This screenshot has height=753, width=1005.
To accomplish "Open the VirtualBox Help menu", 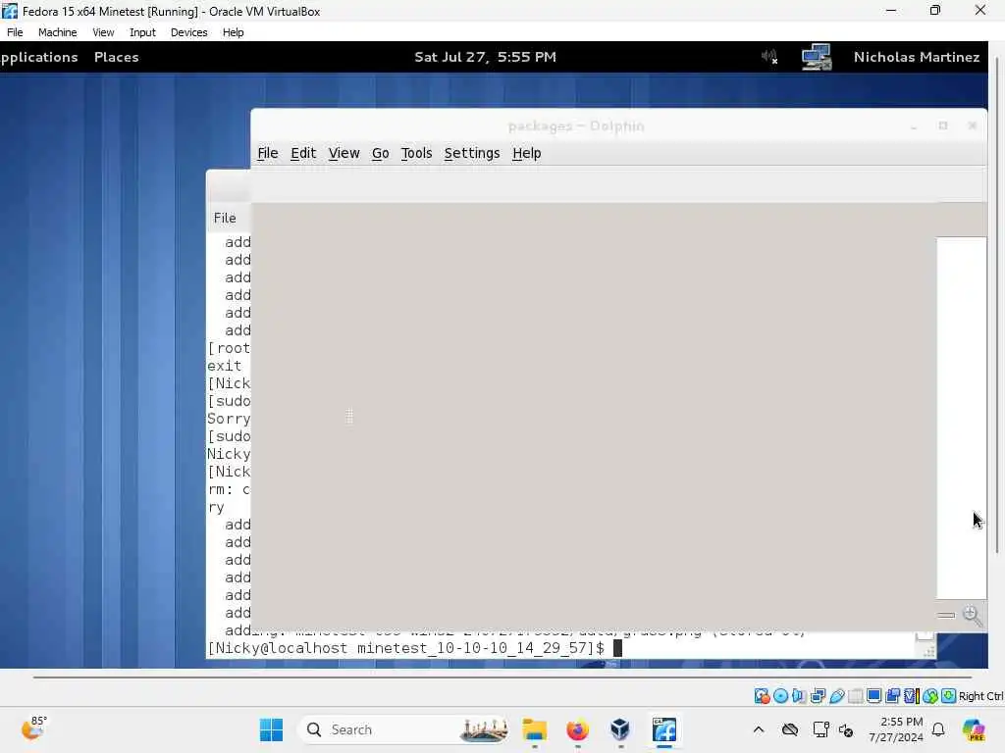I will pyautogui.click(x=233, y=32).
